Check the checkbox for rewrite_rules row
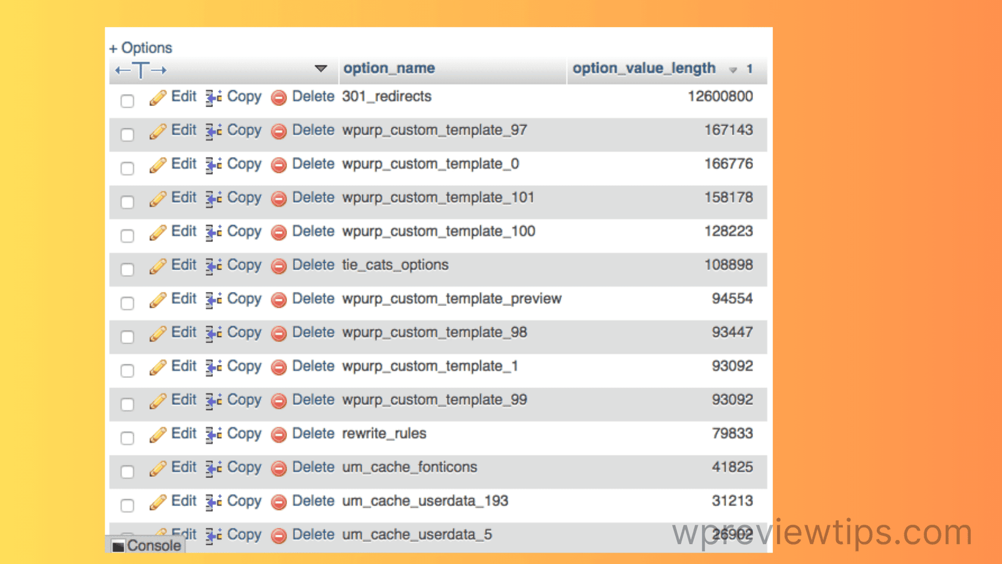1002x564 pixels. (127, 438)
